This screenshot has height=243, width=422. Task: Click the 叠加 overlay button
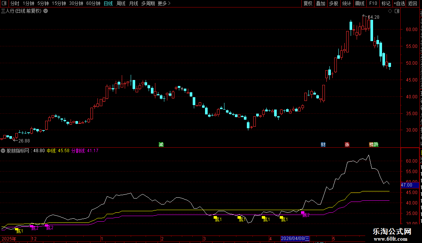[x=320, y=3]
